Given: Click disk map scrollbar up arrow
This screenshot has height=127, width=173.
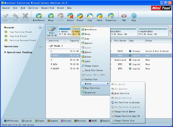Looking at the screenshot, I should click(x=170, y=27).
